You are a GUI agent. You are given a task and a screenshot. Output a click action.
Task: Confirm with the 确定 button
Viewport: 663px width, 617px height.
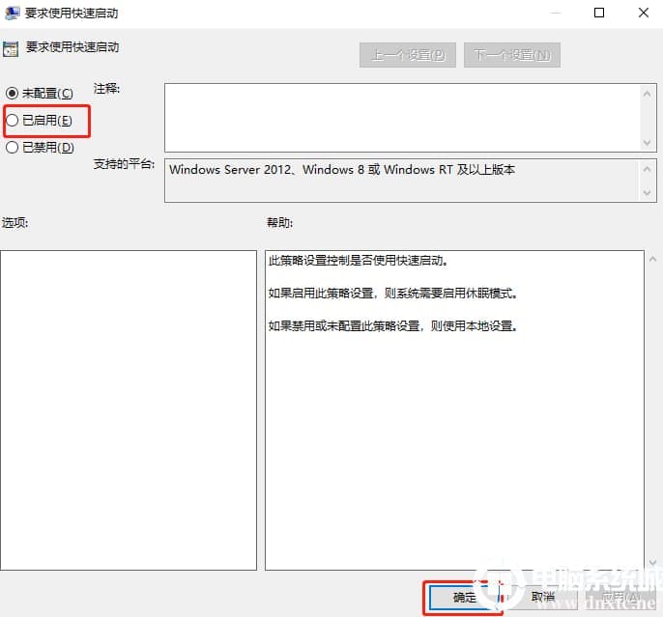(464, 597)
